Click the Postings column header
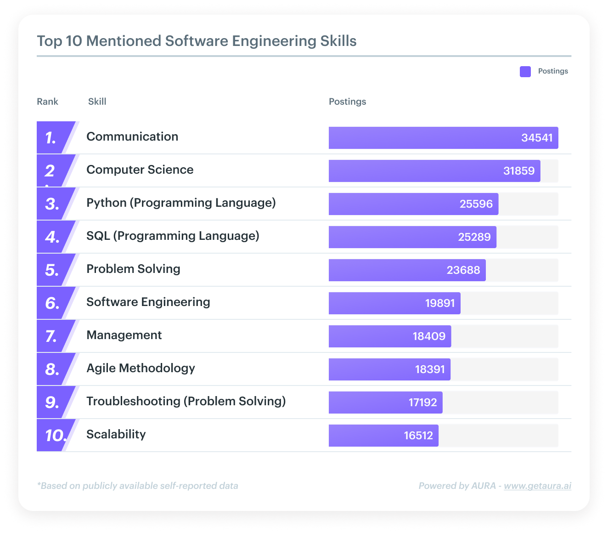 (347, 102)
